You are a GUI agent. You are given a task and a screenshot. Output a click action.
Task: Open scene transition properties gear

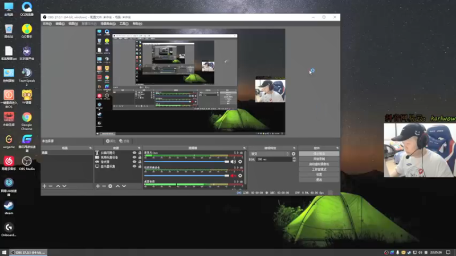pyautogui.click(x=294, y=154)
